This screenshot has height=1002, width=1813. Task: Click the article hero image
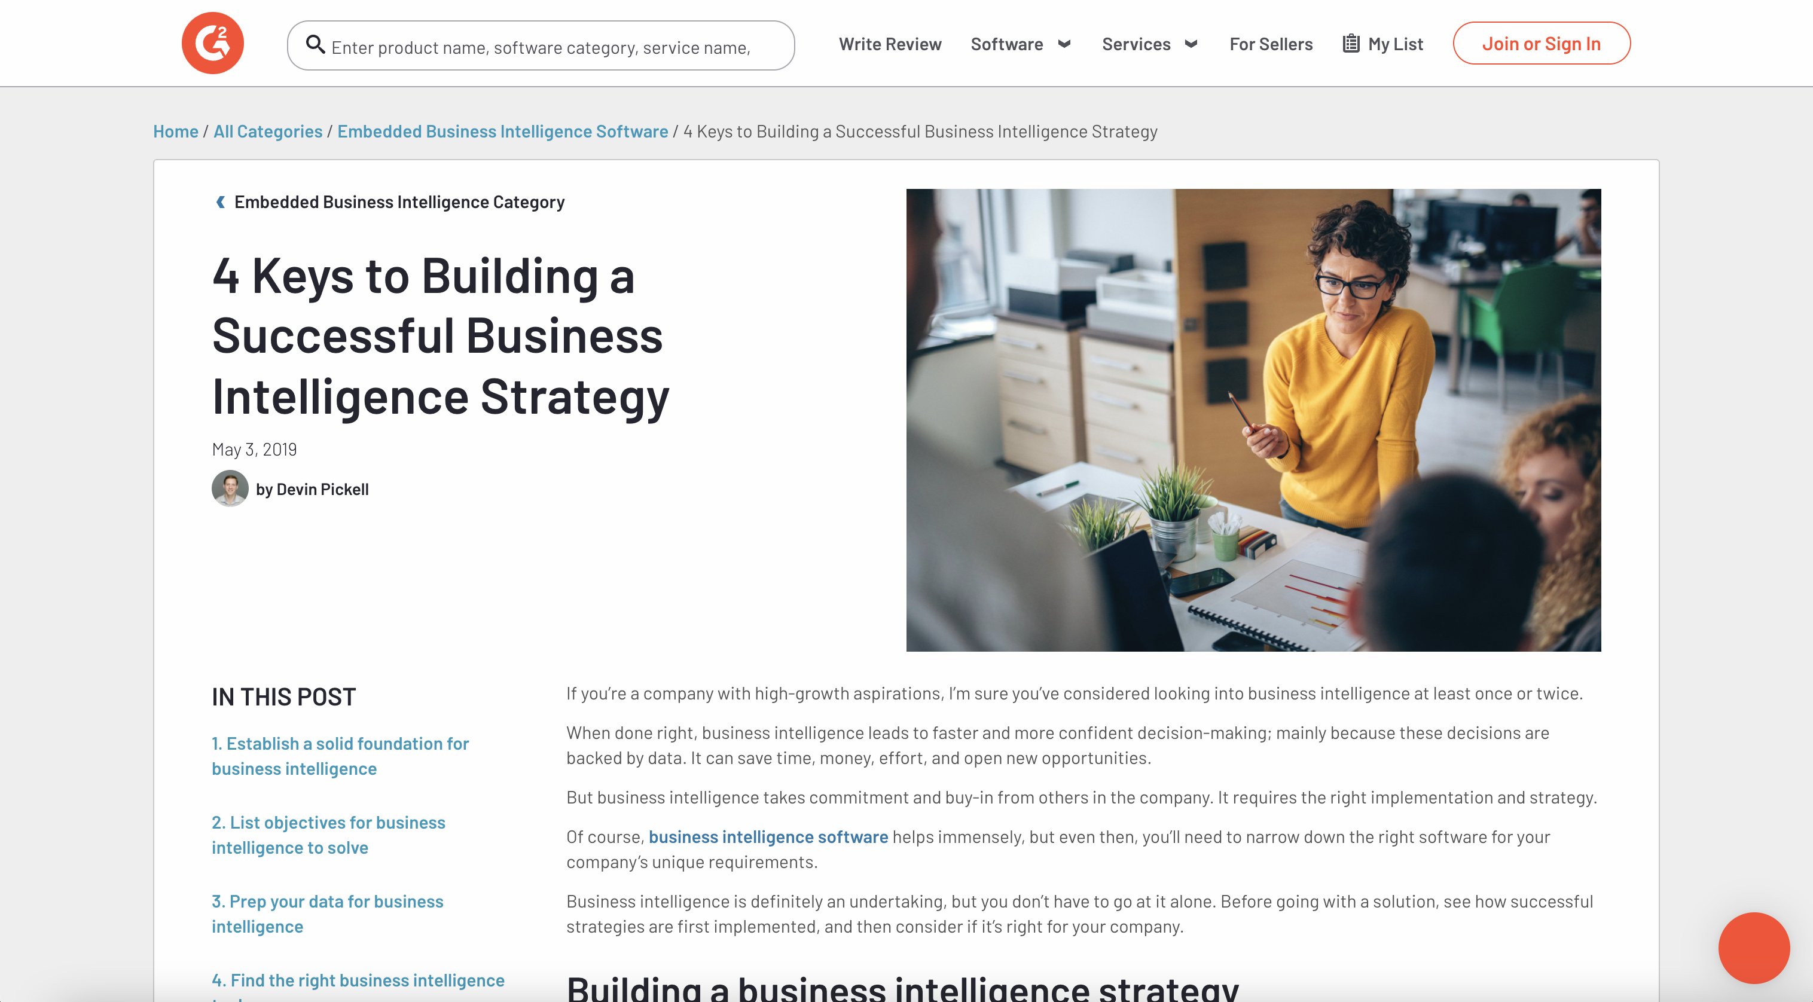(1253, 420)
